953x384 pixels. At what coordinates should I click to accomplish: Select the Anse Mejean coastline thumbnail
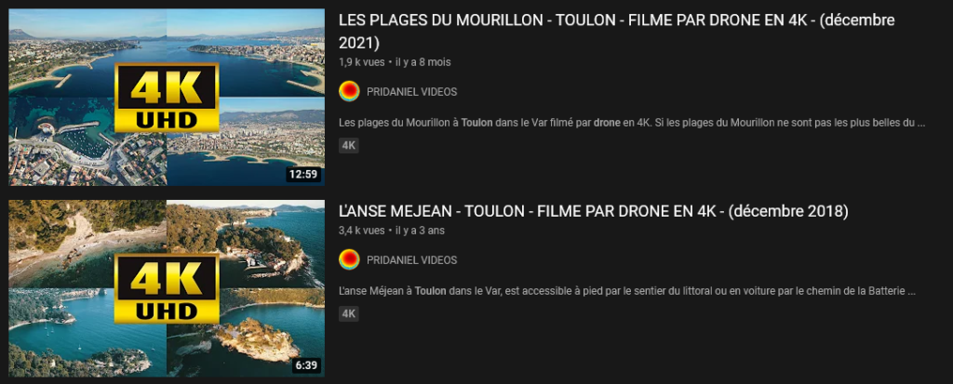coord(167,288)
